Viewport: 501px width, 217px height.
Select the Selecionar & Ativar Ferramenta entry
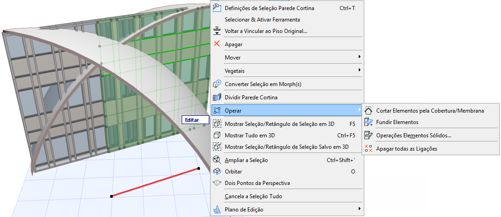pyautogui.click(x=287, y=19)
